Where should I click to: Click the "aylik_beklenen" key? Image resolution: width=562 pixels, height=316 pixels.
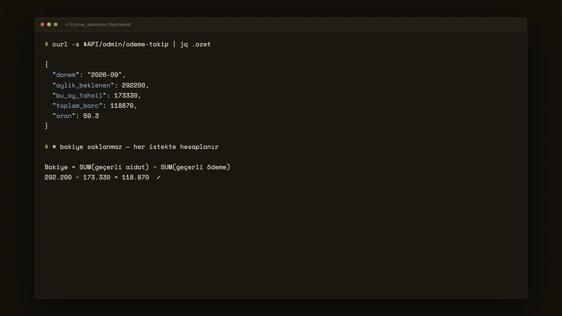(x=83, y=85)
